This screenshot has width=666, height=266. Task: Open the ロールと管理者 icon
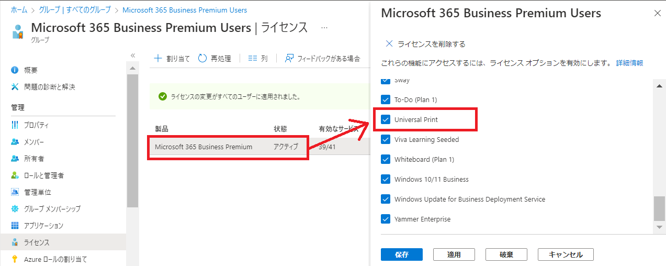pyautogui.click(x=15, y=175)
